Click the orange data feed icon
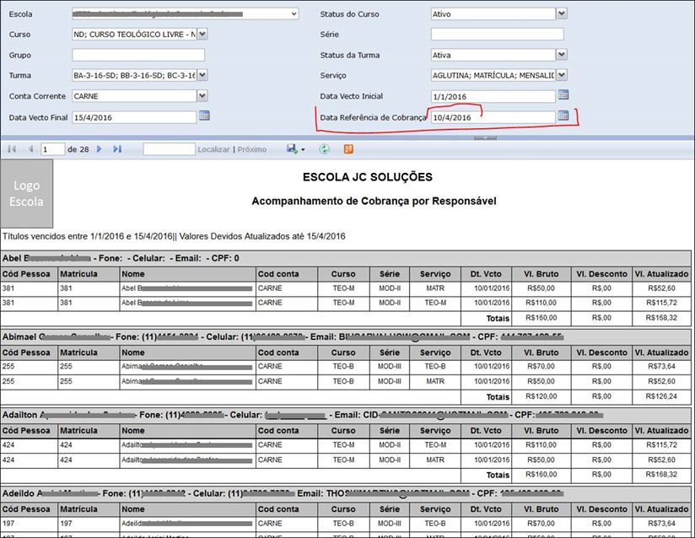 348,149
